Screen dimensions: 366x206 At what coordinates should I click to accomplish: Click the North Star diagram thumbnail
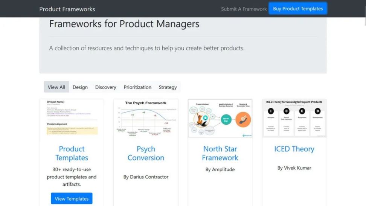click(220, 118)
